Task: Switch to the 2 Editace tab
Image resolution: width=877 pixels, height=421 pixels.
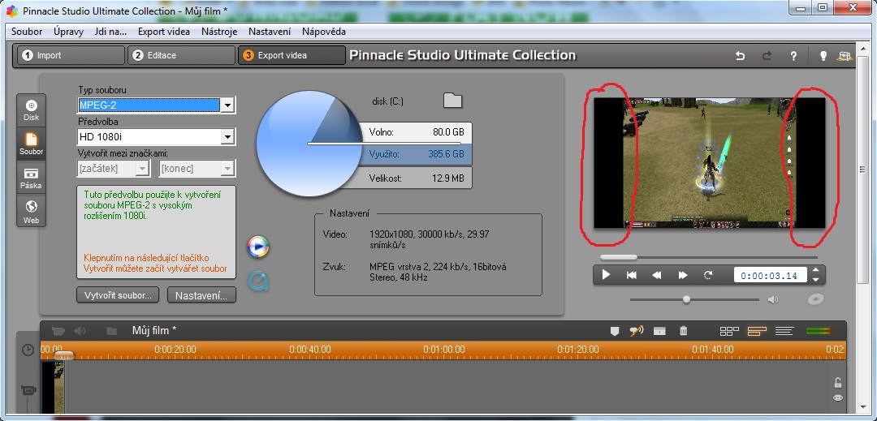Action: point(181,55)
